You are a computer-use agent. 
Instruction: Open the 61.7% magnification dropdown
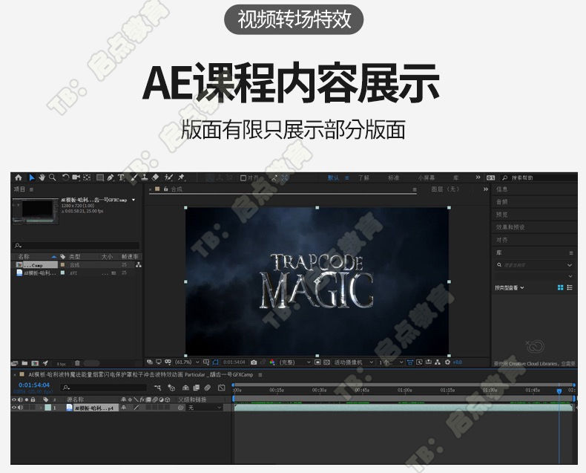(x=185, y=362)
